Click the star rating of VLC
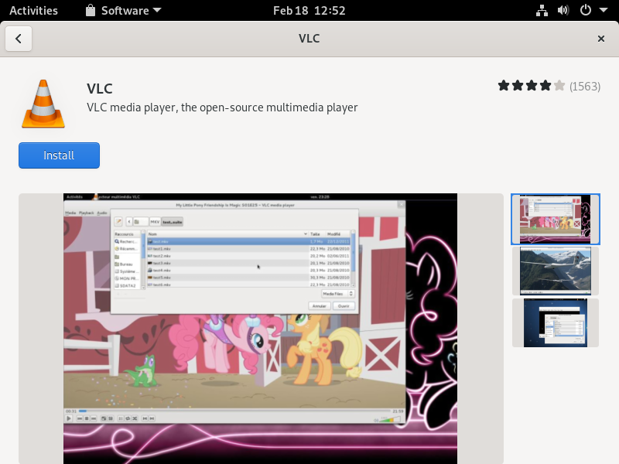Screen dimensions: 619x464 (x=532, y=86)
